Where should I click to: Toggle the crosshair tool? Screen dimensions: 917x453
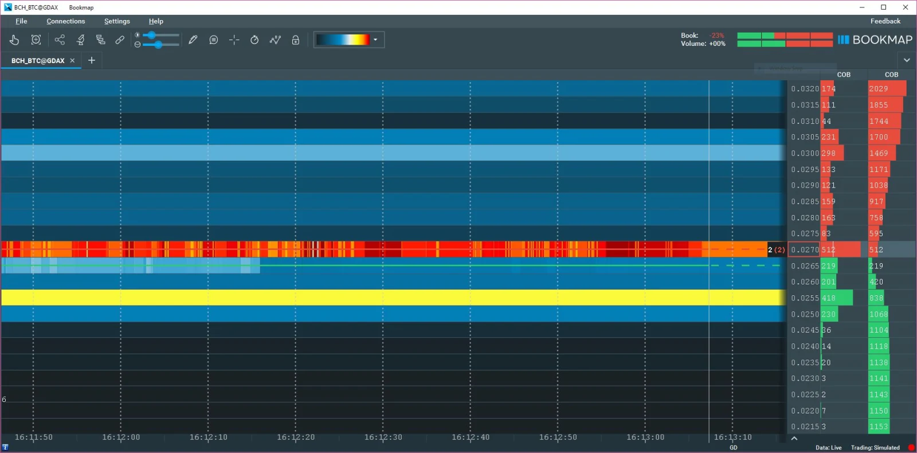point(234,40)
